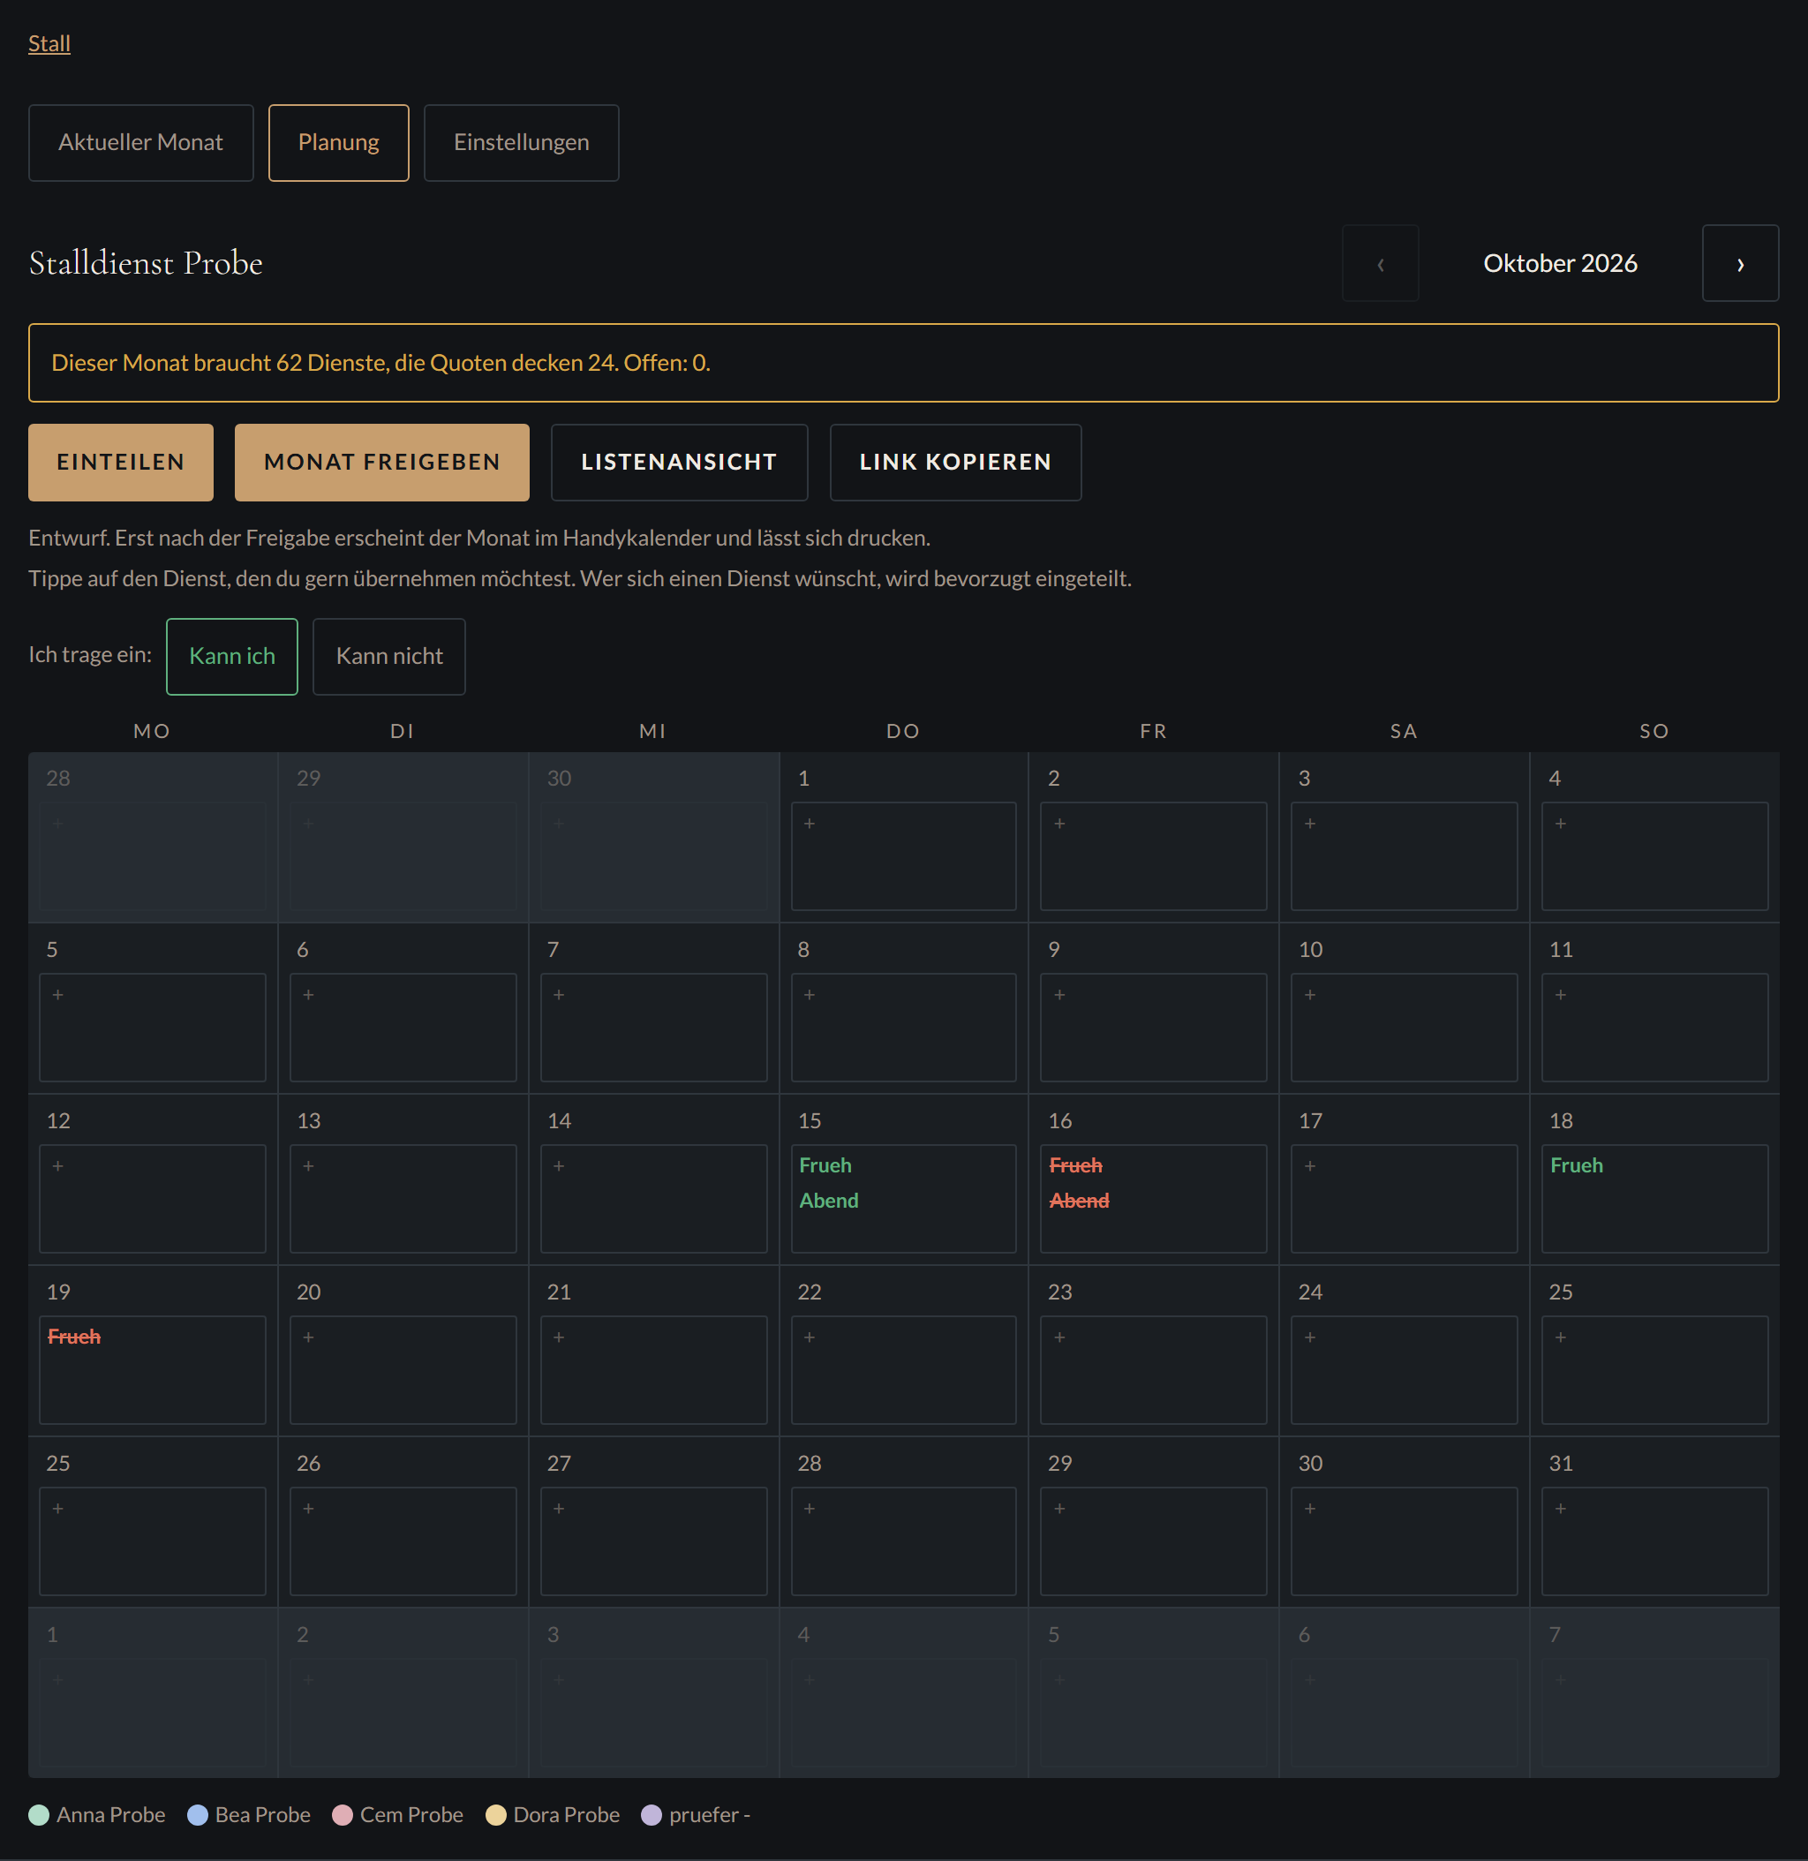This screenshot has height=1861, width=1808.
Task: Toggle Abend shift on October 15
Action: [x=829, y=1202]
